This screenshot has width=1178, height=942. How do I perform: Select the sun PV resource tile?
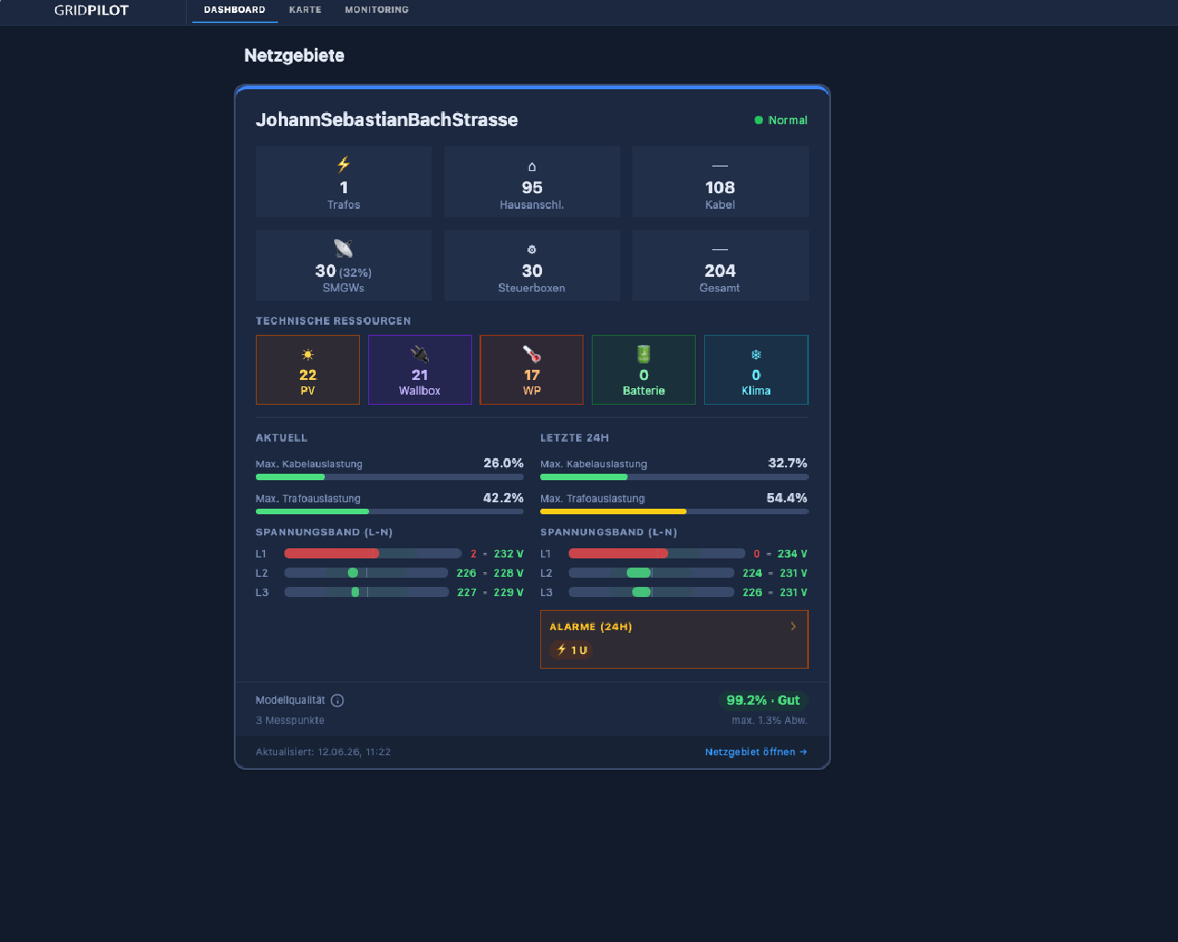(307, 370)
